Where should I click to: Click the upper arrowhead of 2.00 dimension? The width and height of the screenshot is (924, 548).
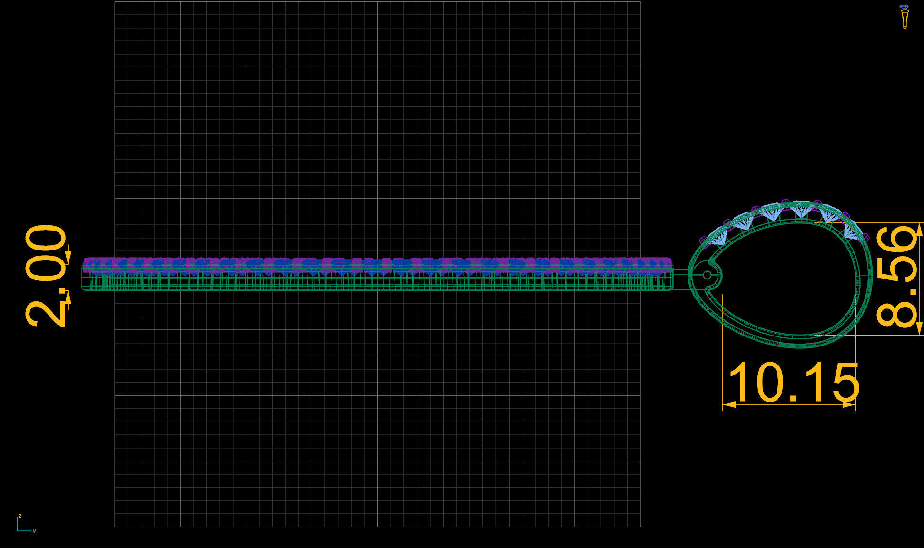coord(68,258)
